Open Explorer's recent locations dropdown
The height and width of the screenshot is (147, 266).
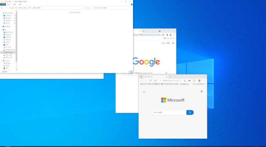click(x=7, y=8)
